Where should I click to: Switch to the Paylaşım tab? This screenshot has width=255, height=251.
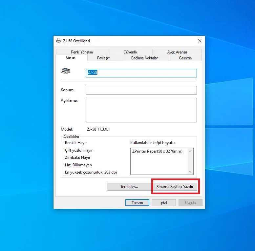(x=104, y=58)
